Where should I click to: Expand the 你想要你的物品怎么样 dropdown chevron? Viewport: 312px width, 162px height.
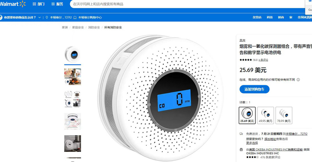pyautogui.click(x=40, y=17)
